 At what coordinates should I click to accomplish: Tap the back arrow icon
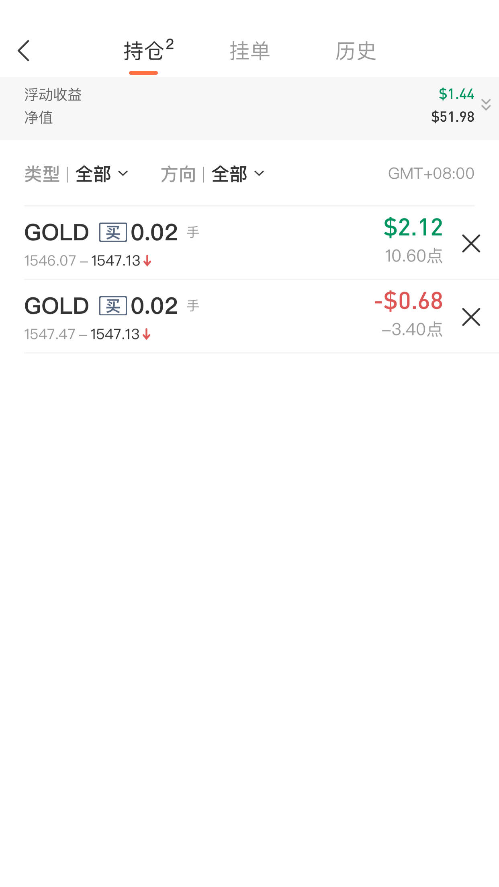coord(24,51)
